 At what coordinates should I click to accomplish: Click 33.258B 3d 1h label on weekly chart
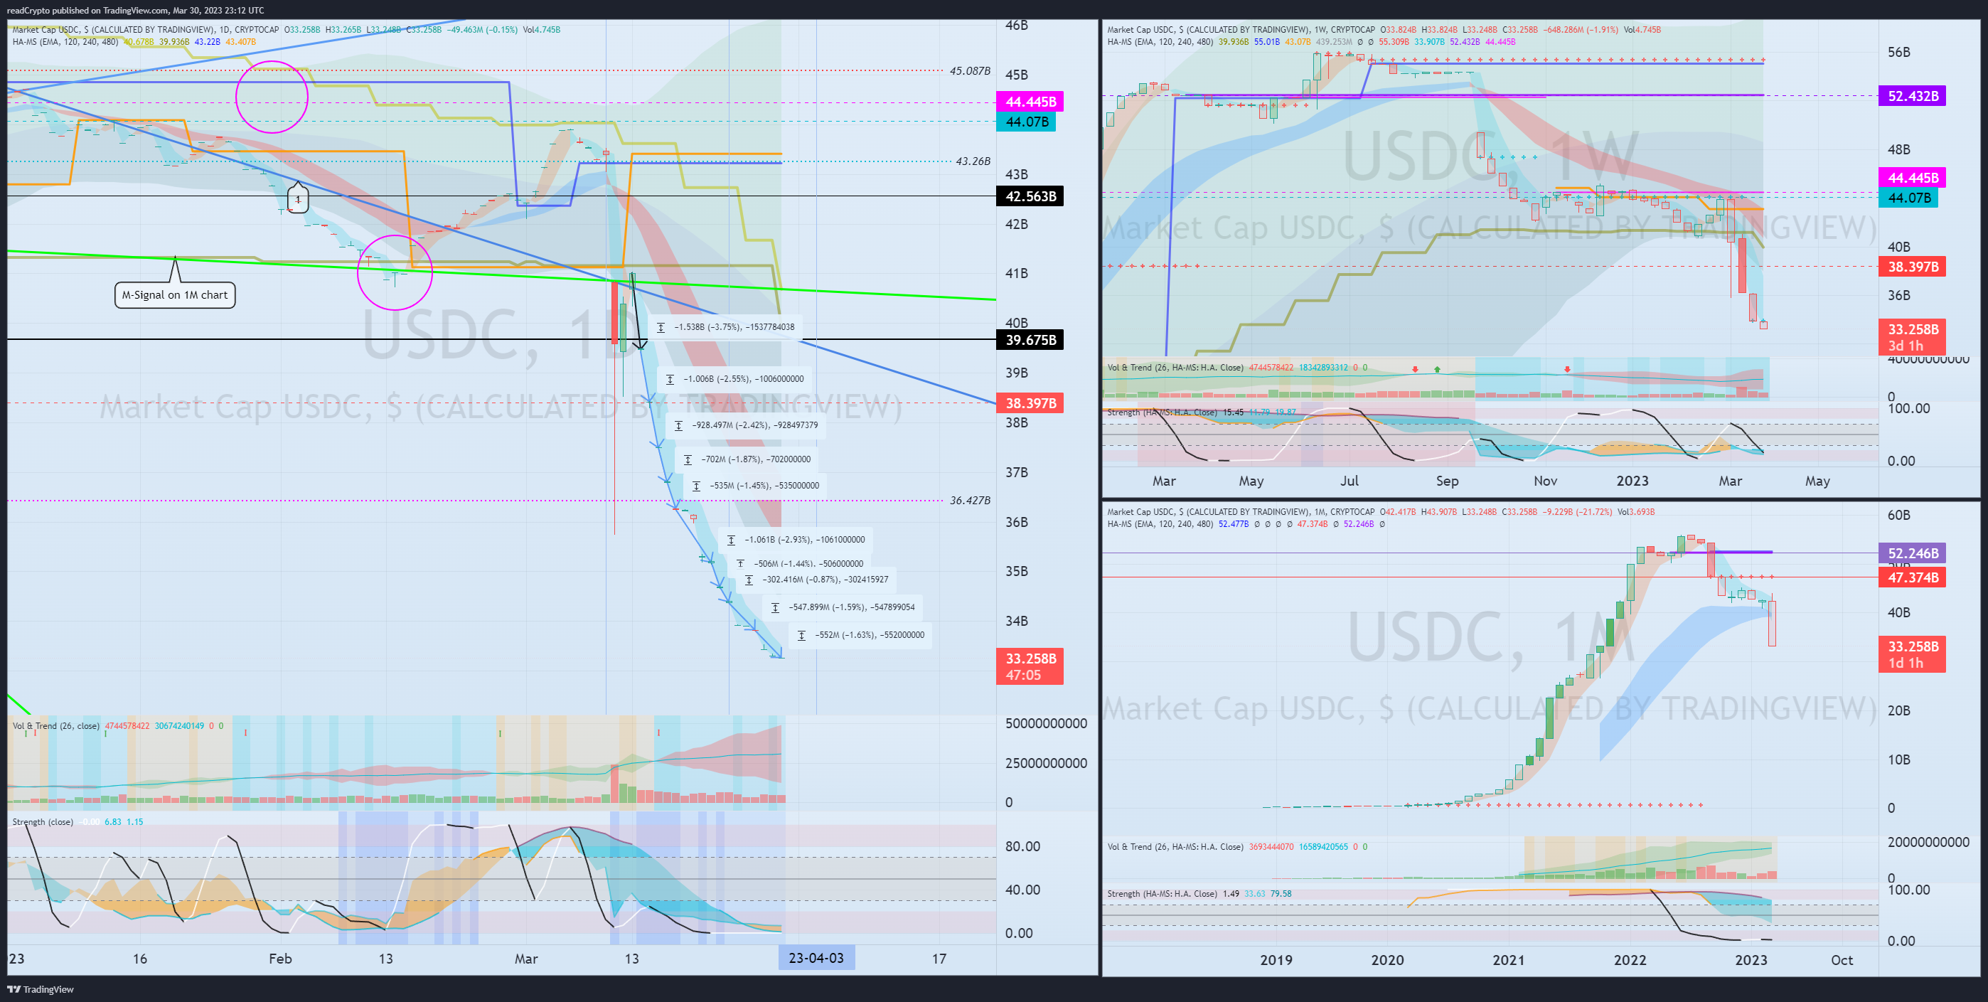tap(1913, 336)
